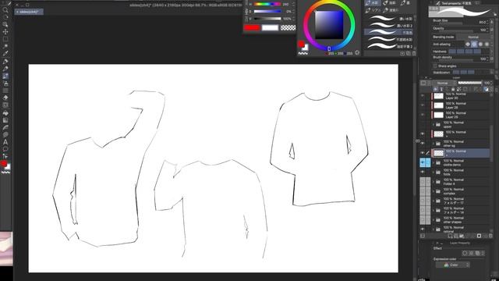Select second anti-aliasing option (weak)

(x=474, y=44)
